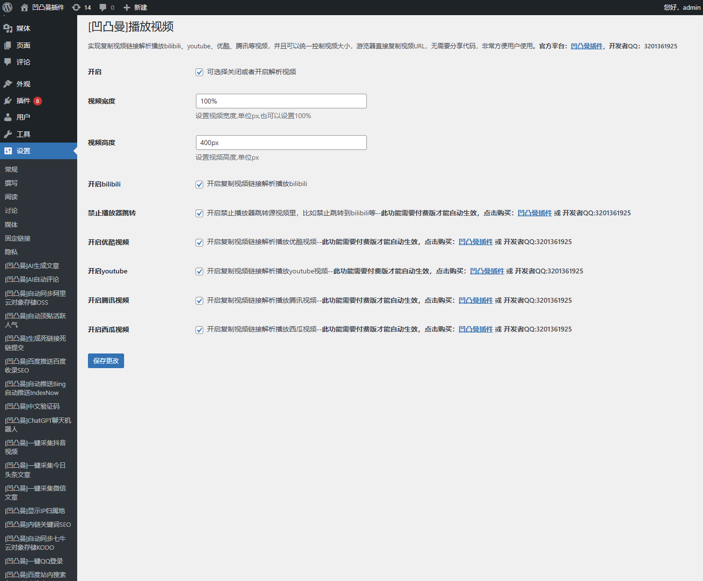The width and height of the screenshot is (703, 581).
Task: Open [凹凸曼]一键采集抖音视频 submenu
Action: (35, 447)
